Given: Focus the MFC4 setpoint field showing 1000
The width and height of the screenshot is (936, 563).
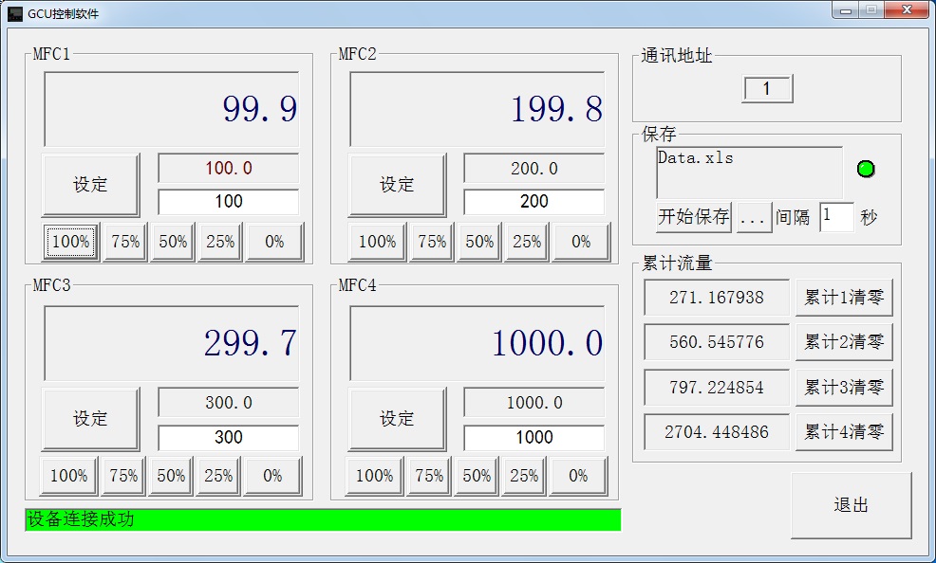Looking at the screenshot, I should [534, 437].
